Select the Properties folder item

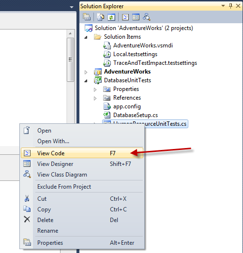pyautogui.click(x=126, y=89)
